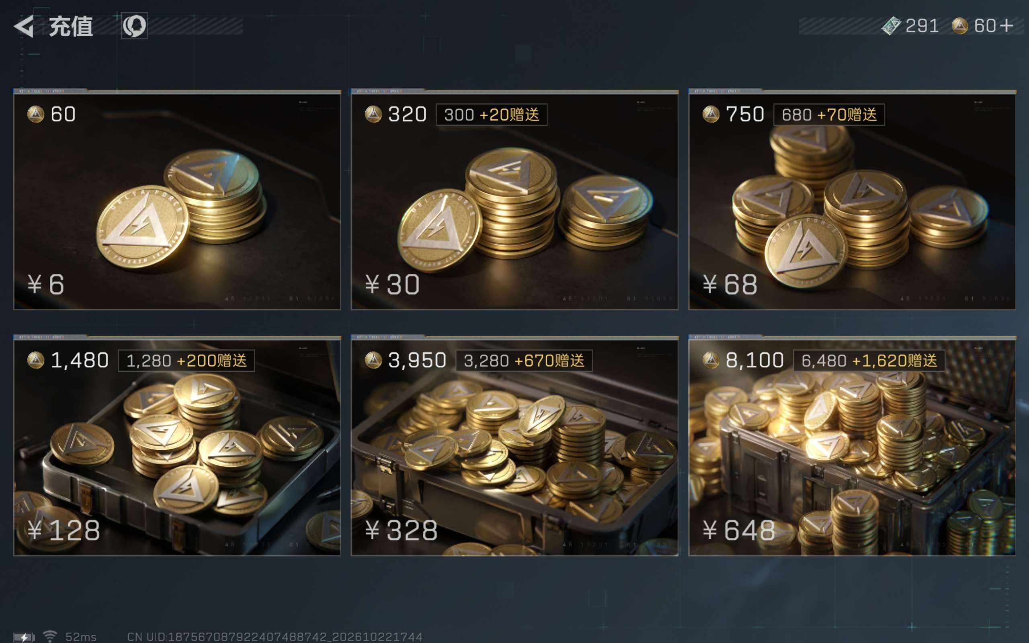This screenshot has width=1029, height=643.
Task: Tap the coin icon on 8,100 pack
Action: click(711, 360)
